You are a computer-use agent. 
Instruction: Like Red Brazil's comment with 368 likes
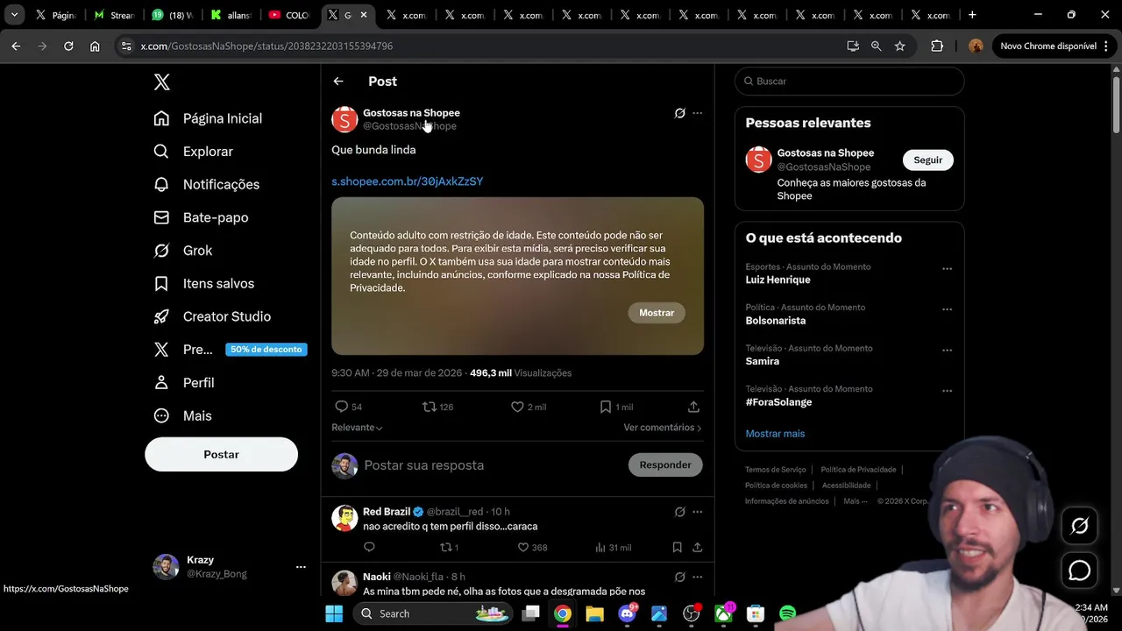pos(523,547)
